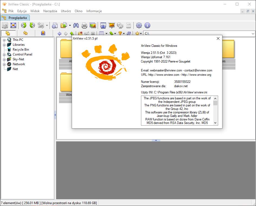The height and width of the screenshot is (206, 256).
Task: Click the green sort arrows icon
Action: tap(111, 34)
